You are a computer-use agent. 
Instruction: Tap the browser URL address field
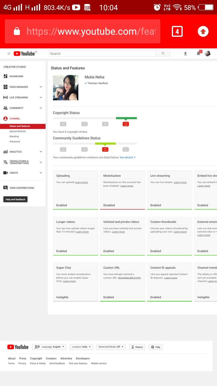coord(83,31)
